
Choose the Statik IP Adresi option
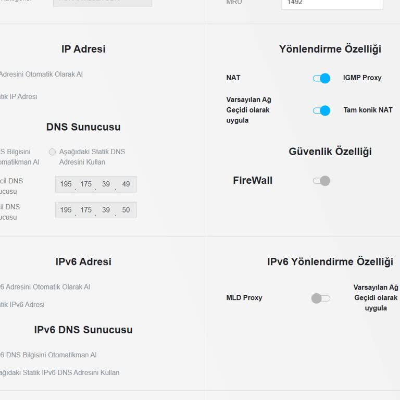coord(19,97)
